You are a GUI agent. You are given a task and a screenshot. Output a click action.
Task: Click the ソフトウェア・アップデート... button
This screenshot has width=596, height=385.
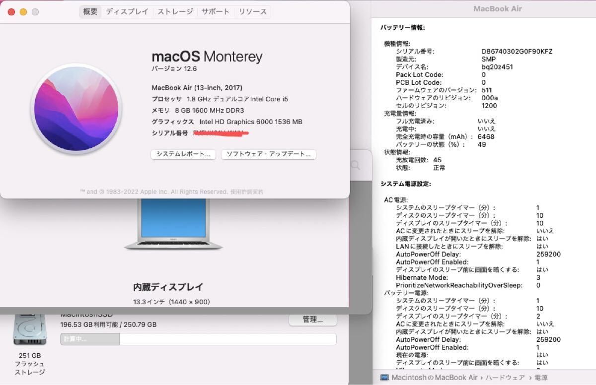(x=269, y=154)
